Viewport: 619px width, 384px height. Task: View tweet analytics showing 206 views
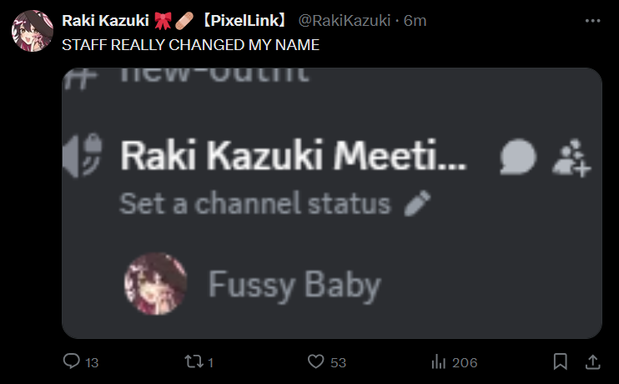point(439,361)
